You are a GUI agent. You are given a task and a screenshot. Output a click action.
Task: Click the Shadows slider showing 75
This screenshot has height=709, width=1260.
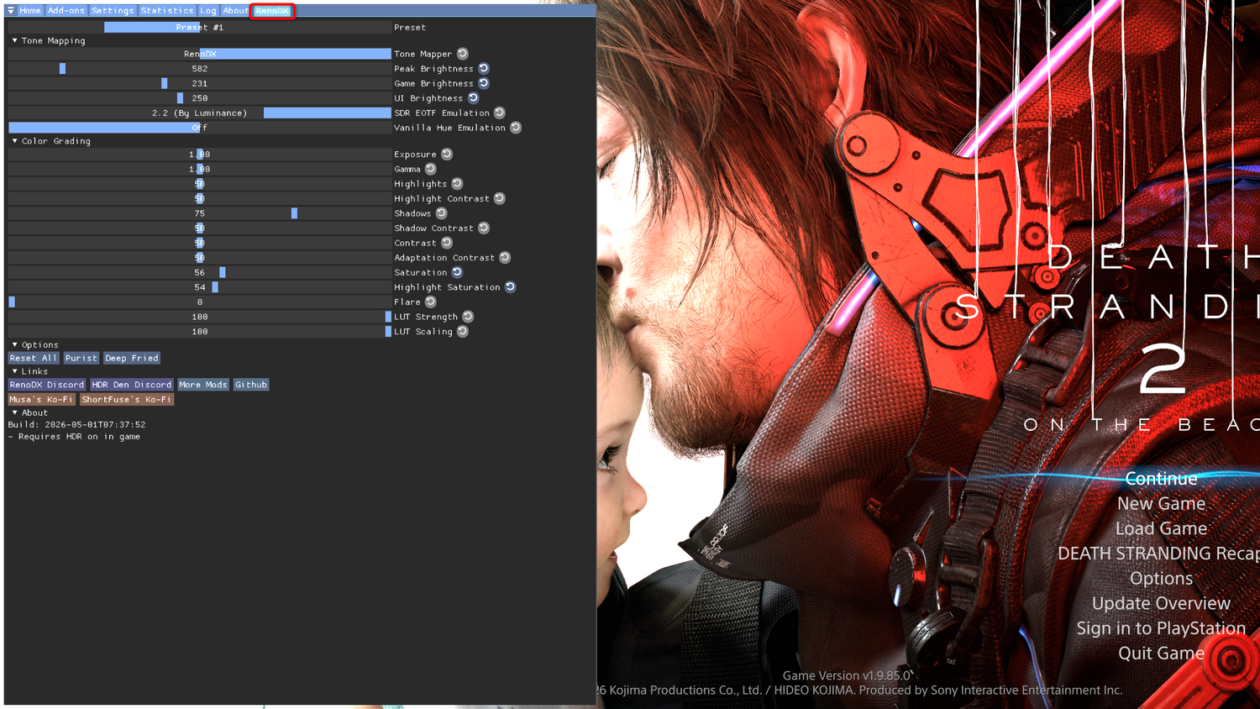point(200,213)
